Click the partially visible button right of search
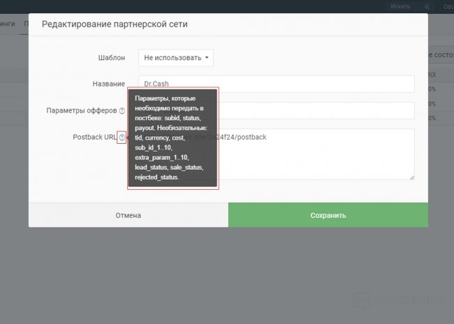The width and height of the screenshot is (454, 324). click(447, 6)
